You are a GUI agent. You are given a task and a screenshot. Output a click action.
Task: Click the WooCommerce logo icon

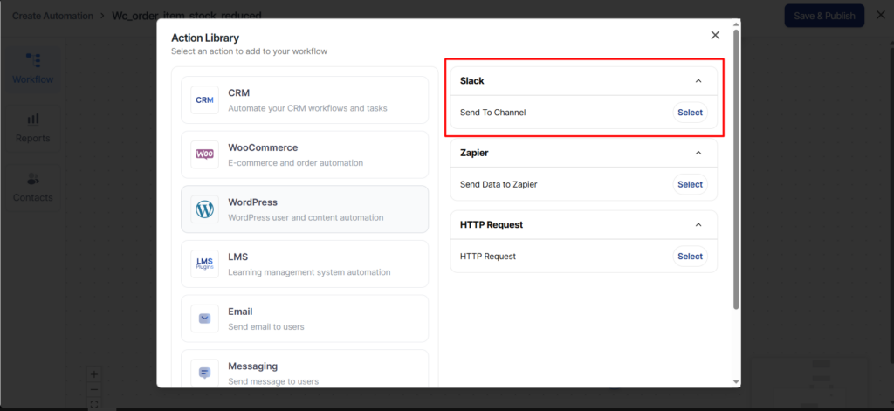(x=204, y=154)
